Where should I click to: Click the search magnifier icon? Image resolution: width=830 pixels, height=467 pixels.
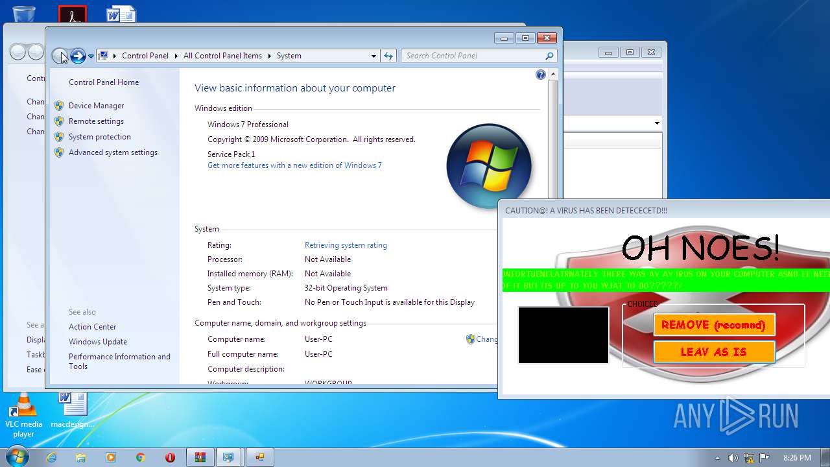(x=550, y=56)
